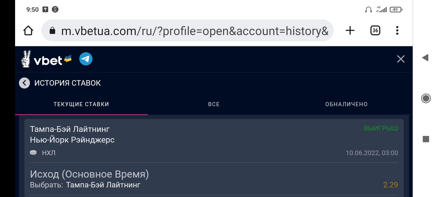The width and height of the screenshot is (439, 197).
Task: Open the tab switcher showing 36 tabs
Action: [375, 30]
